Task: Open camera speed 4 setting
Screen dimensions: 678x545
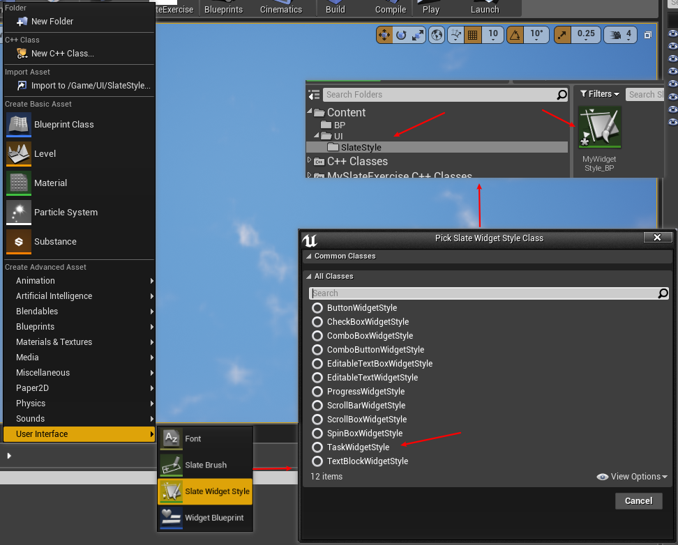Action: tap(621, 35)
